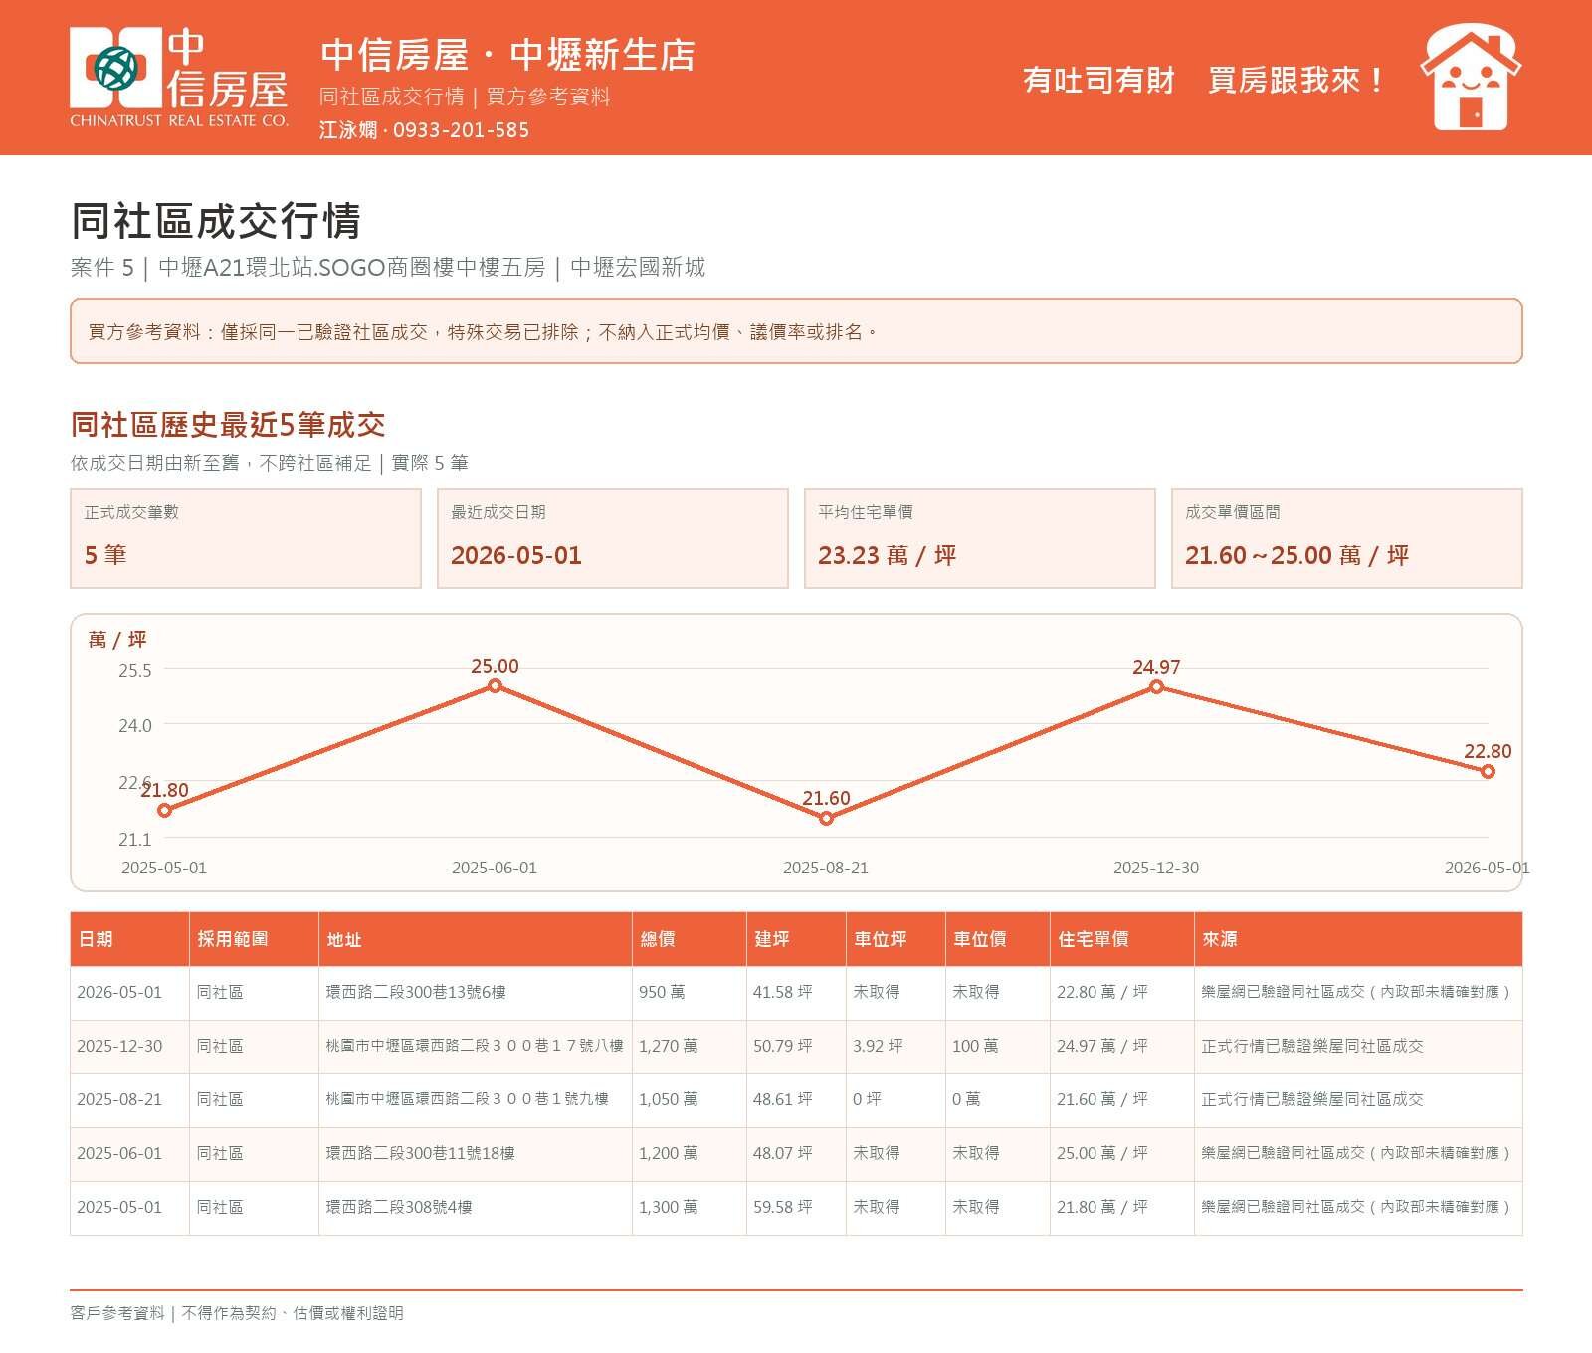Image resolution: width=1592 pixels, height=1353 pixels.
Task: Click the 日期 column header
Action: pyautogui.click(x=129, y=939)
